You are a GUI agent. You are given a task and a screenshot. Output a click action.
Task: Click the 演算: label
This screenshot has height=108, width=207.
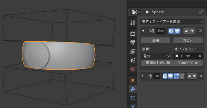tap(146, 49)
